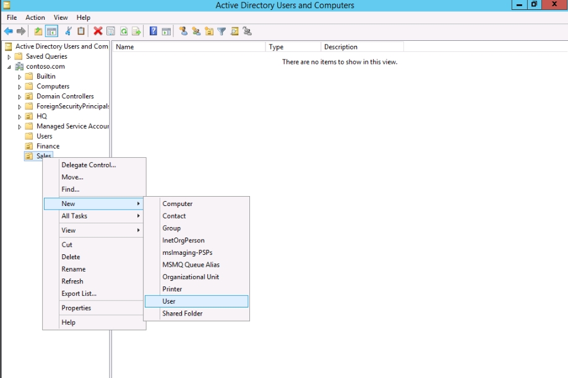Choose msImaging-PSPs from New submenu
Viewport: 568px width, 378px height.
click(x=197, y=252)
